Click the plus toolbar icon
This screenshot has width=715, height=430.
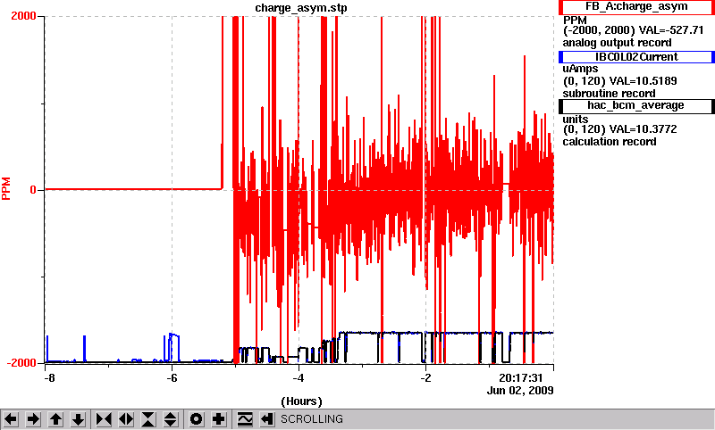click(219, 418)
